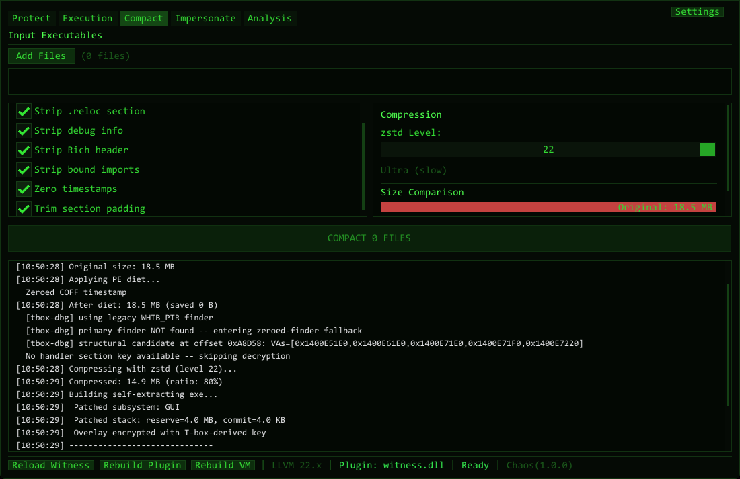This screenshot has height=479, width=740.
Task: Uncheck the Zero timestamps option
Action: pyautogui.click(x=24, y=189)
